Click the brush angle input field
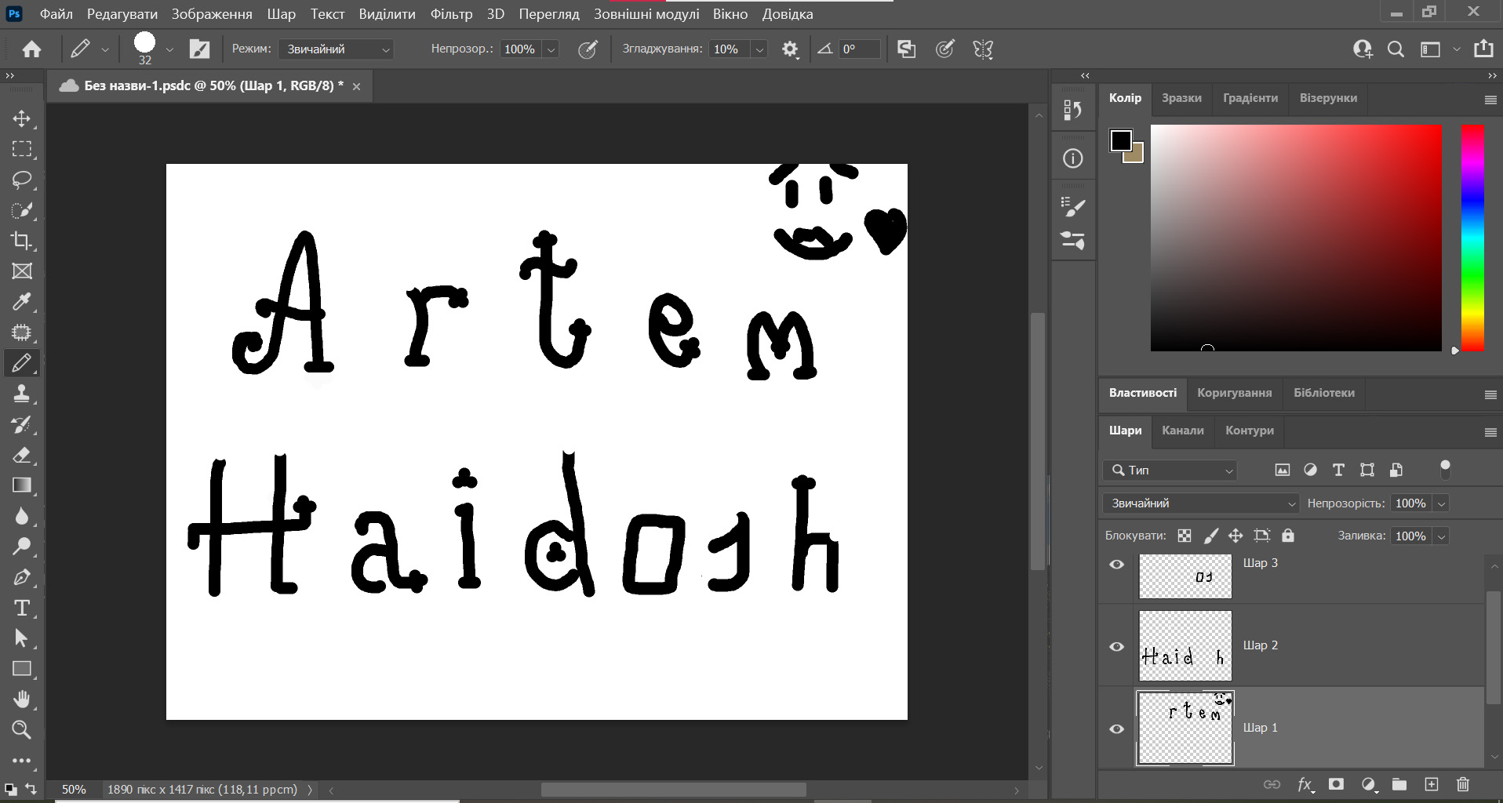This screenshot has height=803, width=1503. 858,49
